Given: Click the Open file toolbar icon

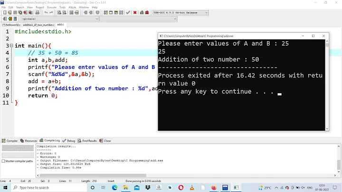Looking at the screenshot, I should click(10, 13).
